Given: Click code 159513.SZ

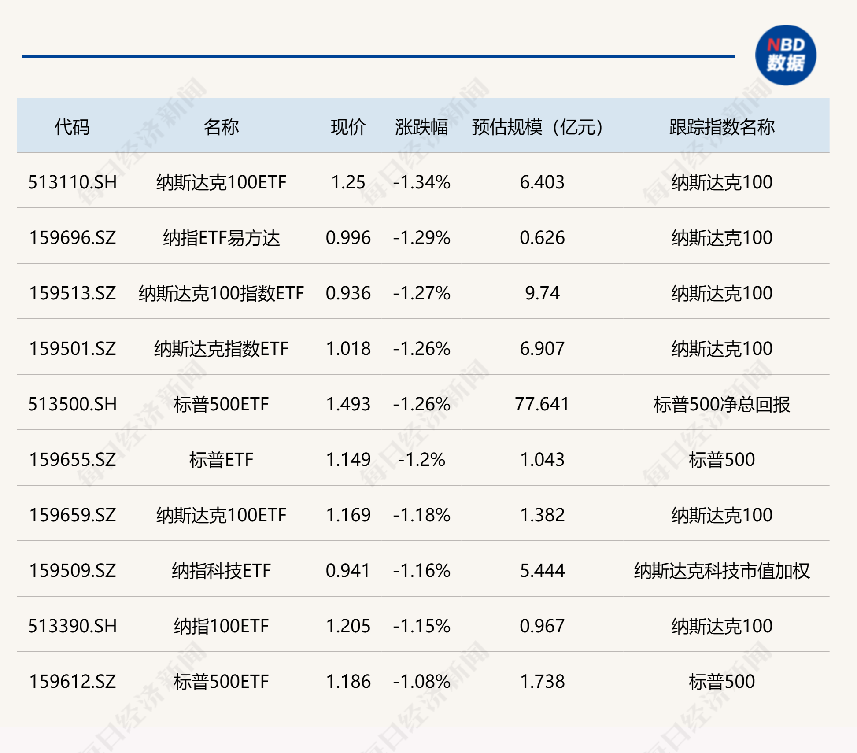Looking at the screenshot, I should coord(72,293).
